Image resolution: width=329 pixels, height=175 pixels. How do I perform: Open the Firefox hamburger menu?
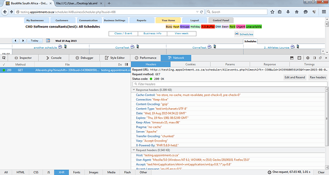coord(324,12)
